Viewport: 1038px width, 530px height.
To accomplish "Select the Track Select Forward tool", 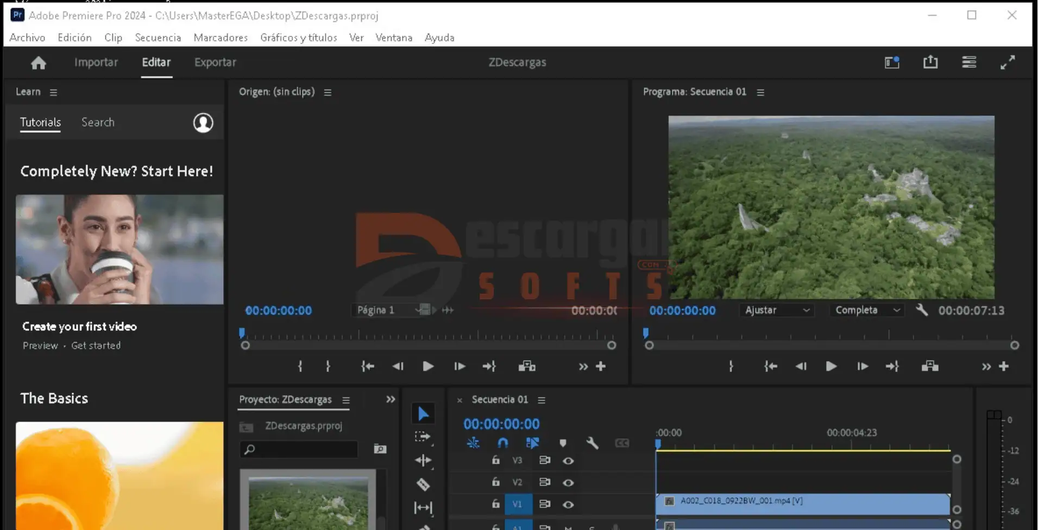I will coord(423,437).
